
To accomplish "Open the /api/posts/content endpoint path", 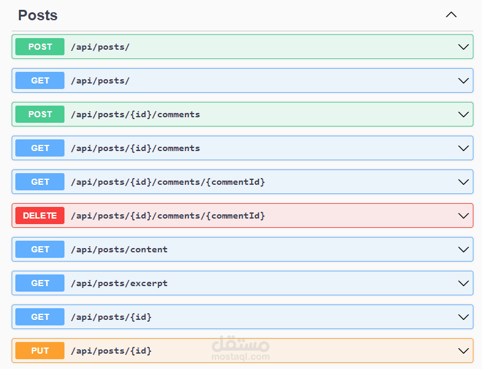I will pyautogui.click(x=119, y=249).
